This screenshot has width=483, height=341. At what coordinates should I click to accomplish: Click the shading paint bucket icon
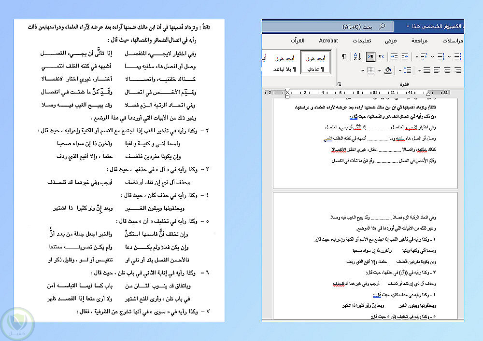click(x=388, y=71)
